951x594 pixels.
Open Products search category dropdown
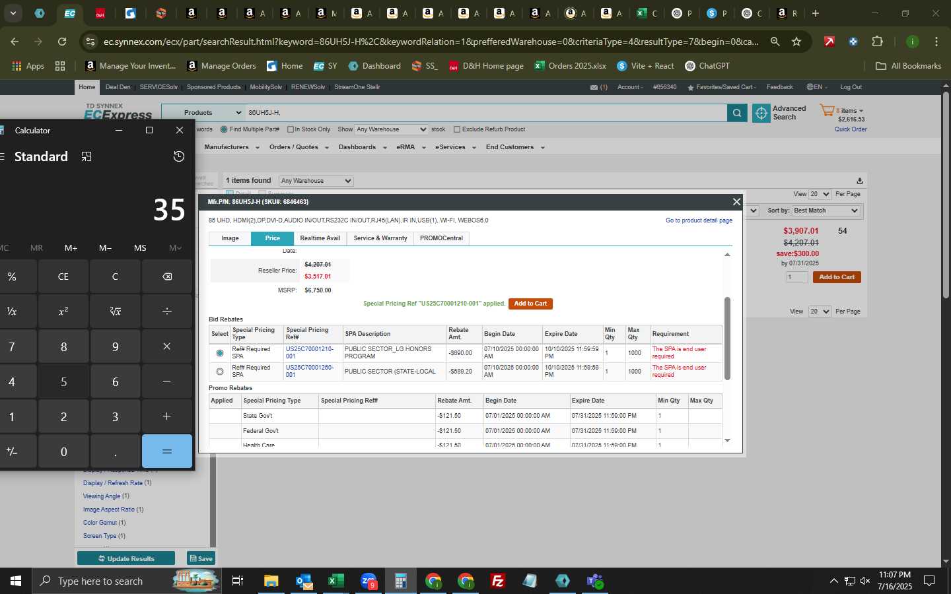(x=203, y=113)
